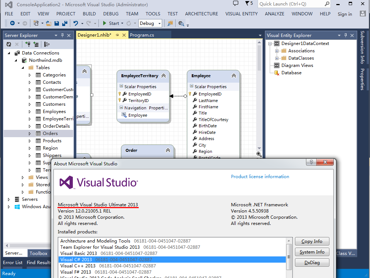The image size is (370, 278).
Task: Select Diagram Views in Visual Entity Explorer
Action: click(297, 65)
